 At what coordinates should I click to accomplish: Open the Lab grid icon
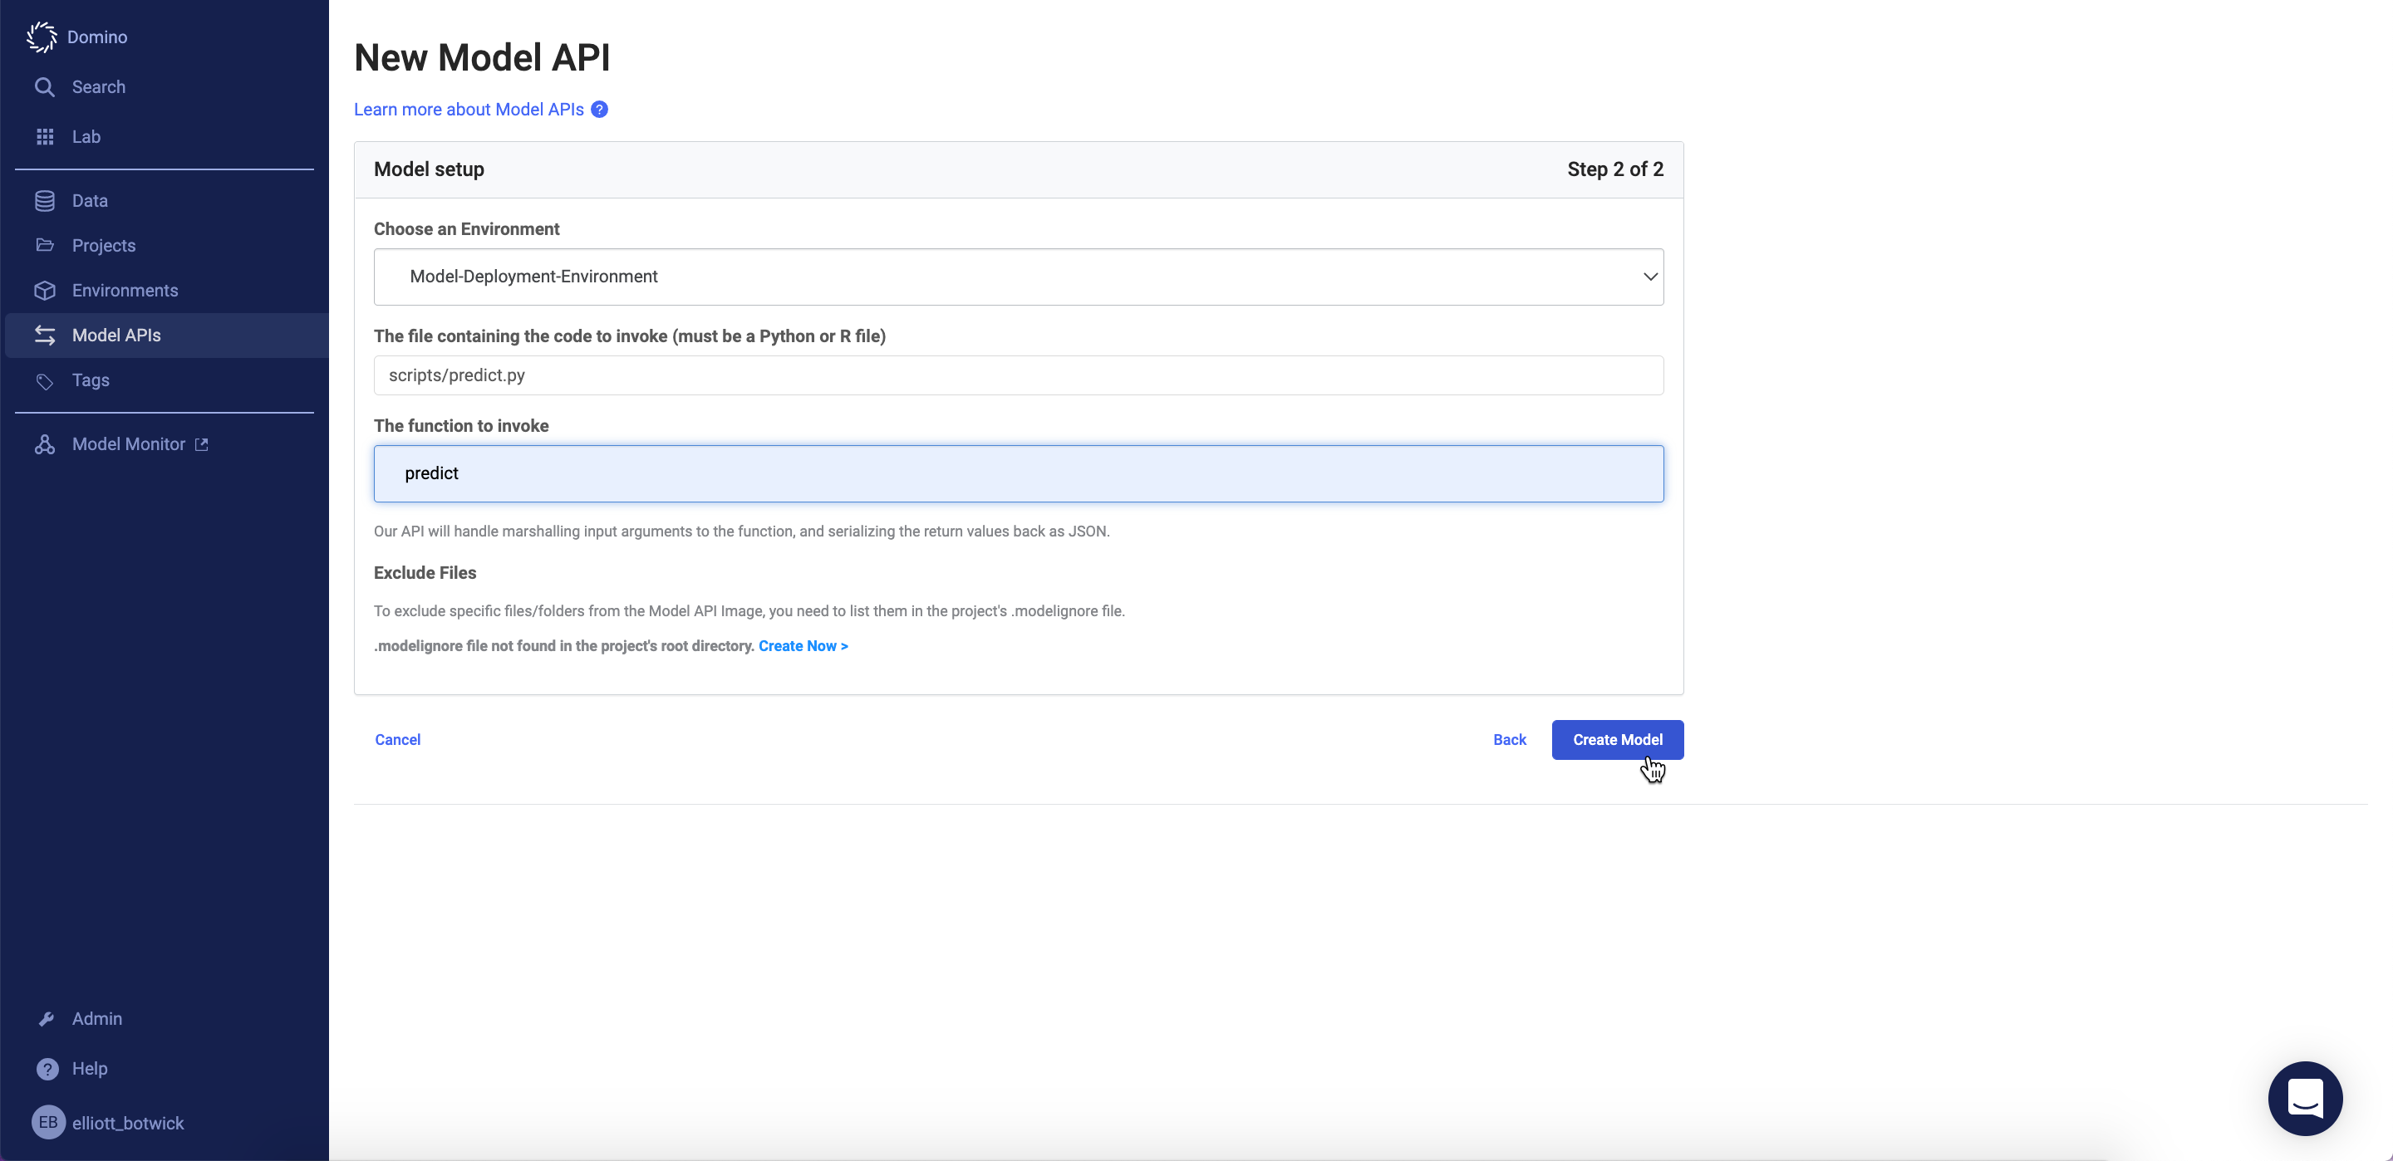[x=45, y=136]
